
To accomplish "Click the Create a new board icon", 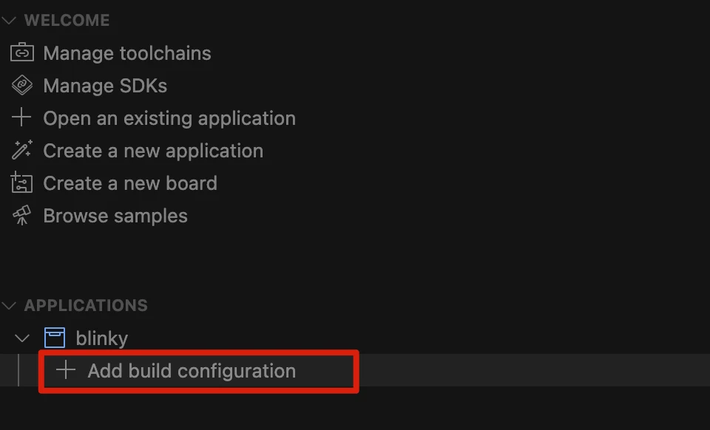I will [21, 182].
